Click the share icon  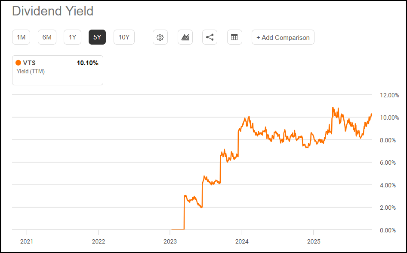point(210,37)
